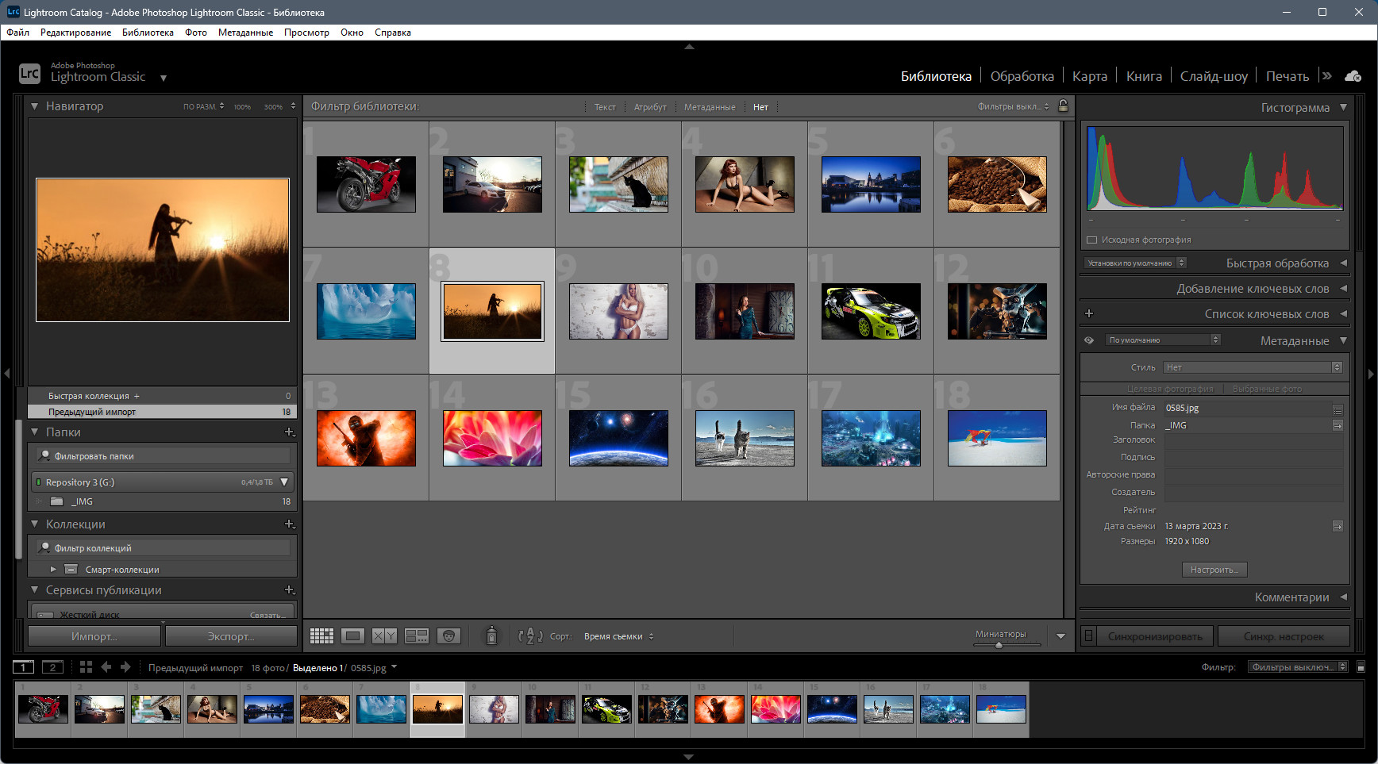Switch to Grid view icon in toolbar
The width and height of the screenshot is (1378, 764).
(x=321, y=635)
